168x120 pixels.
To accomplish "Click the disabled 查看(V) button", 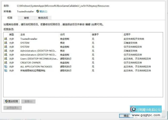I will click(28, 101).
